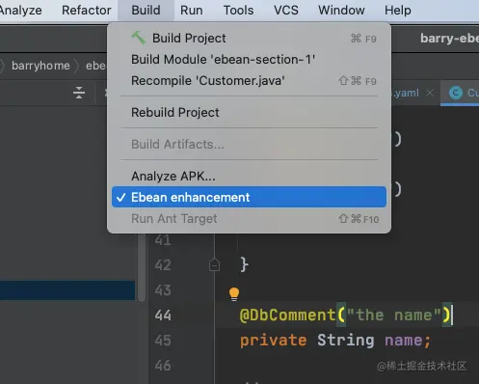Select Analyze APK... entry
Screen dimensions: 479x384
point(249,177)
